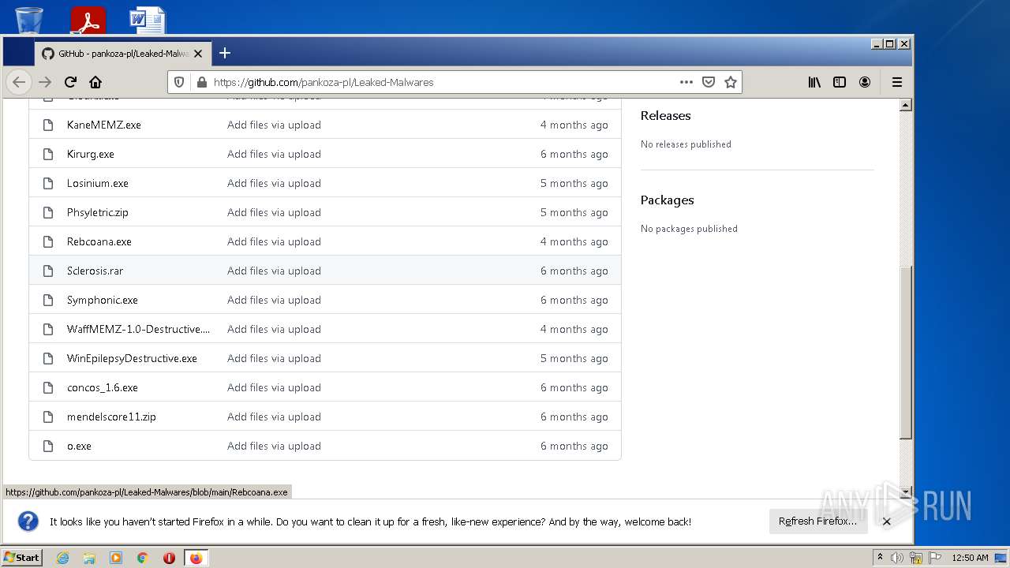This screenshot has height=568, width=1010.
Task: Open the volume speaker tray icon
Action: click(x=897, y=558)
